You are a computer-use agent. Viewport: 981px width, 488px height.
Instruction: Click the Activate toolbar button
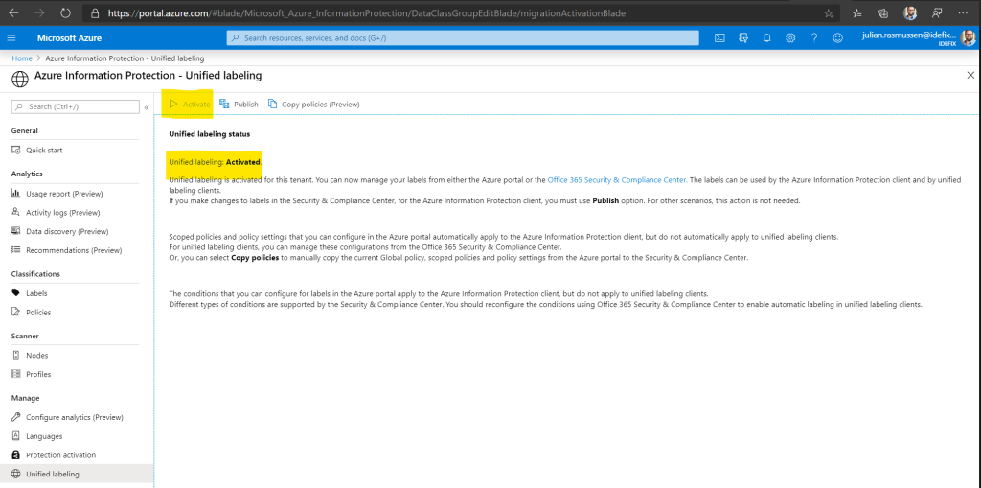(x=190, y=105)
